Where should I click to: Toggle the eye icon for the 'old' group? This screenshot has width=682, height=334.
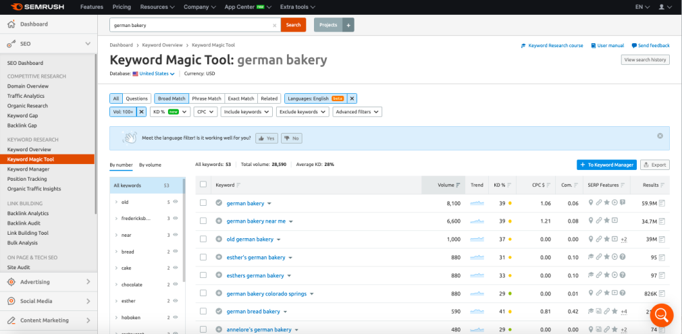176,202
